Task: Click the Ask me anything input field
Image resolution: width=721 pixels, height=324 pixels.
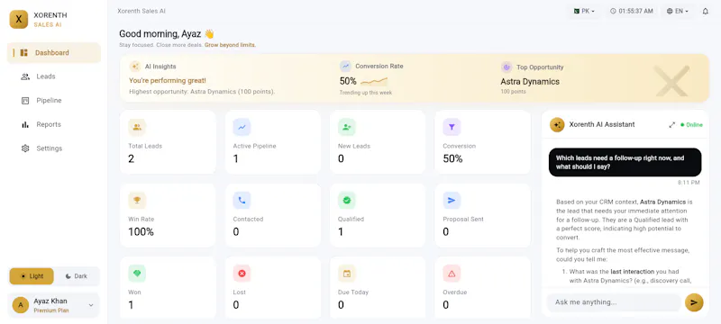Action: [x=614, y=302]
